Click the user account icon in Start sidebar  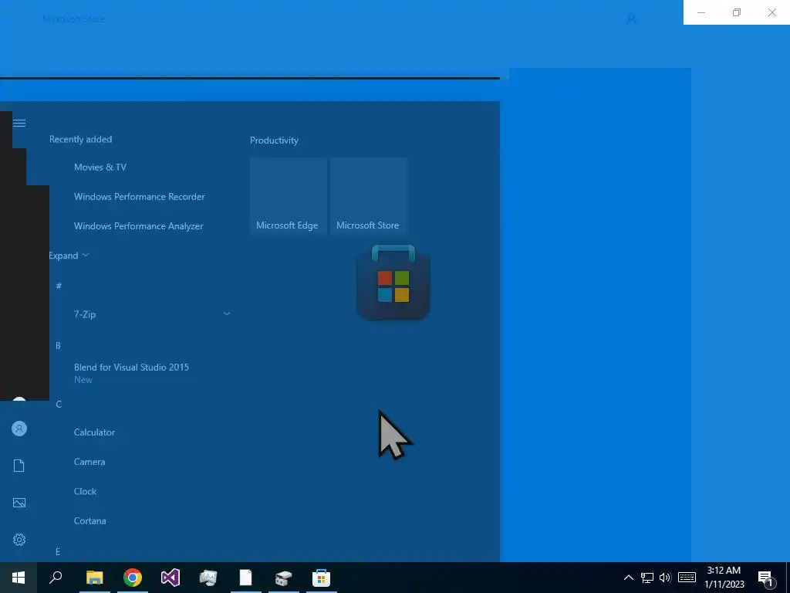point(19,429)
